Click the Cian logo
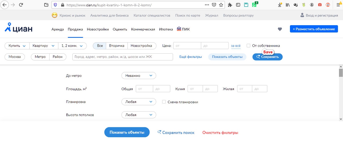Viewport: 343px width, 141px height. (18, 28)
